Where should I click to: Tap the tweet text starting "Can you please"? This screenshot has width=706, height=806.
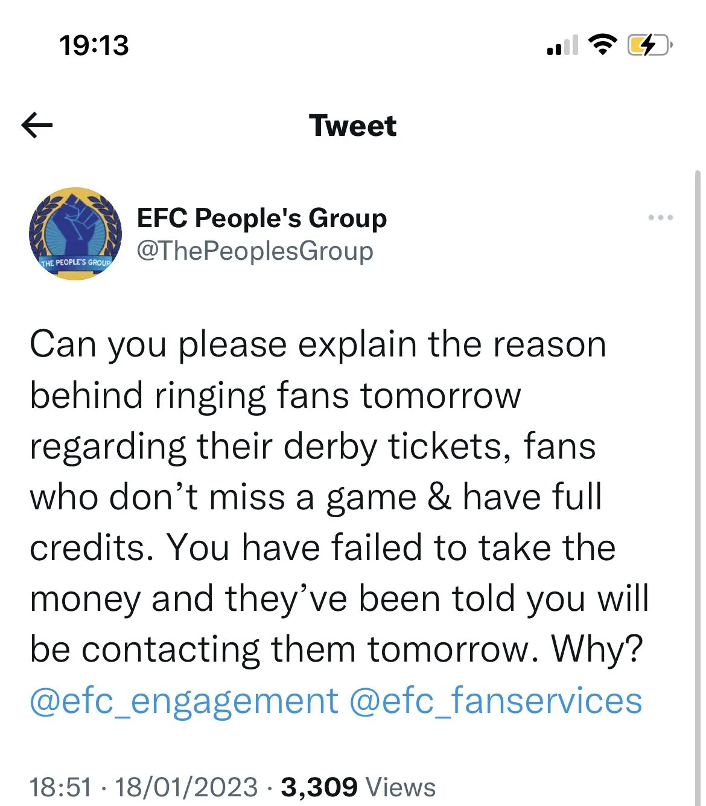click(x=318, y=345)
